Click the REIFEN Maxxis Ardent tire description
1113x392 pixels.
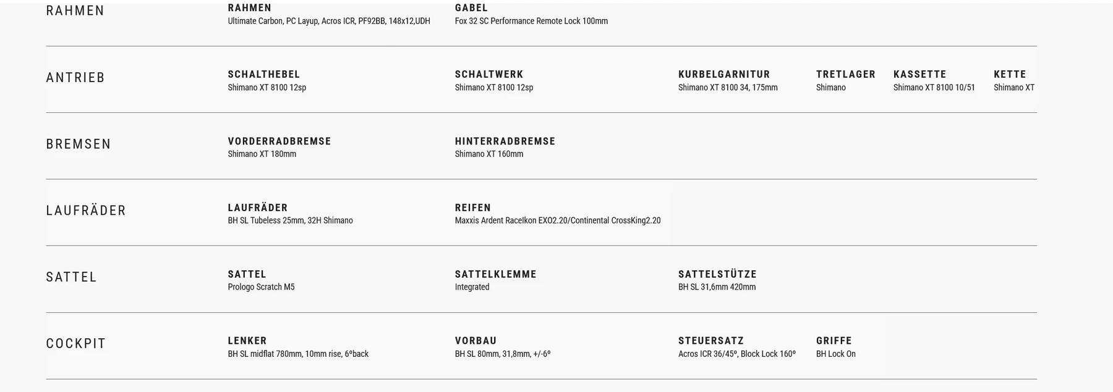point(558,221)
